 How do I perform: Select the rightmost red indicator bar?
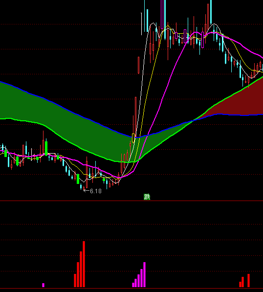point(248,280)
